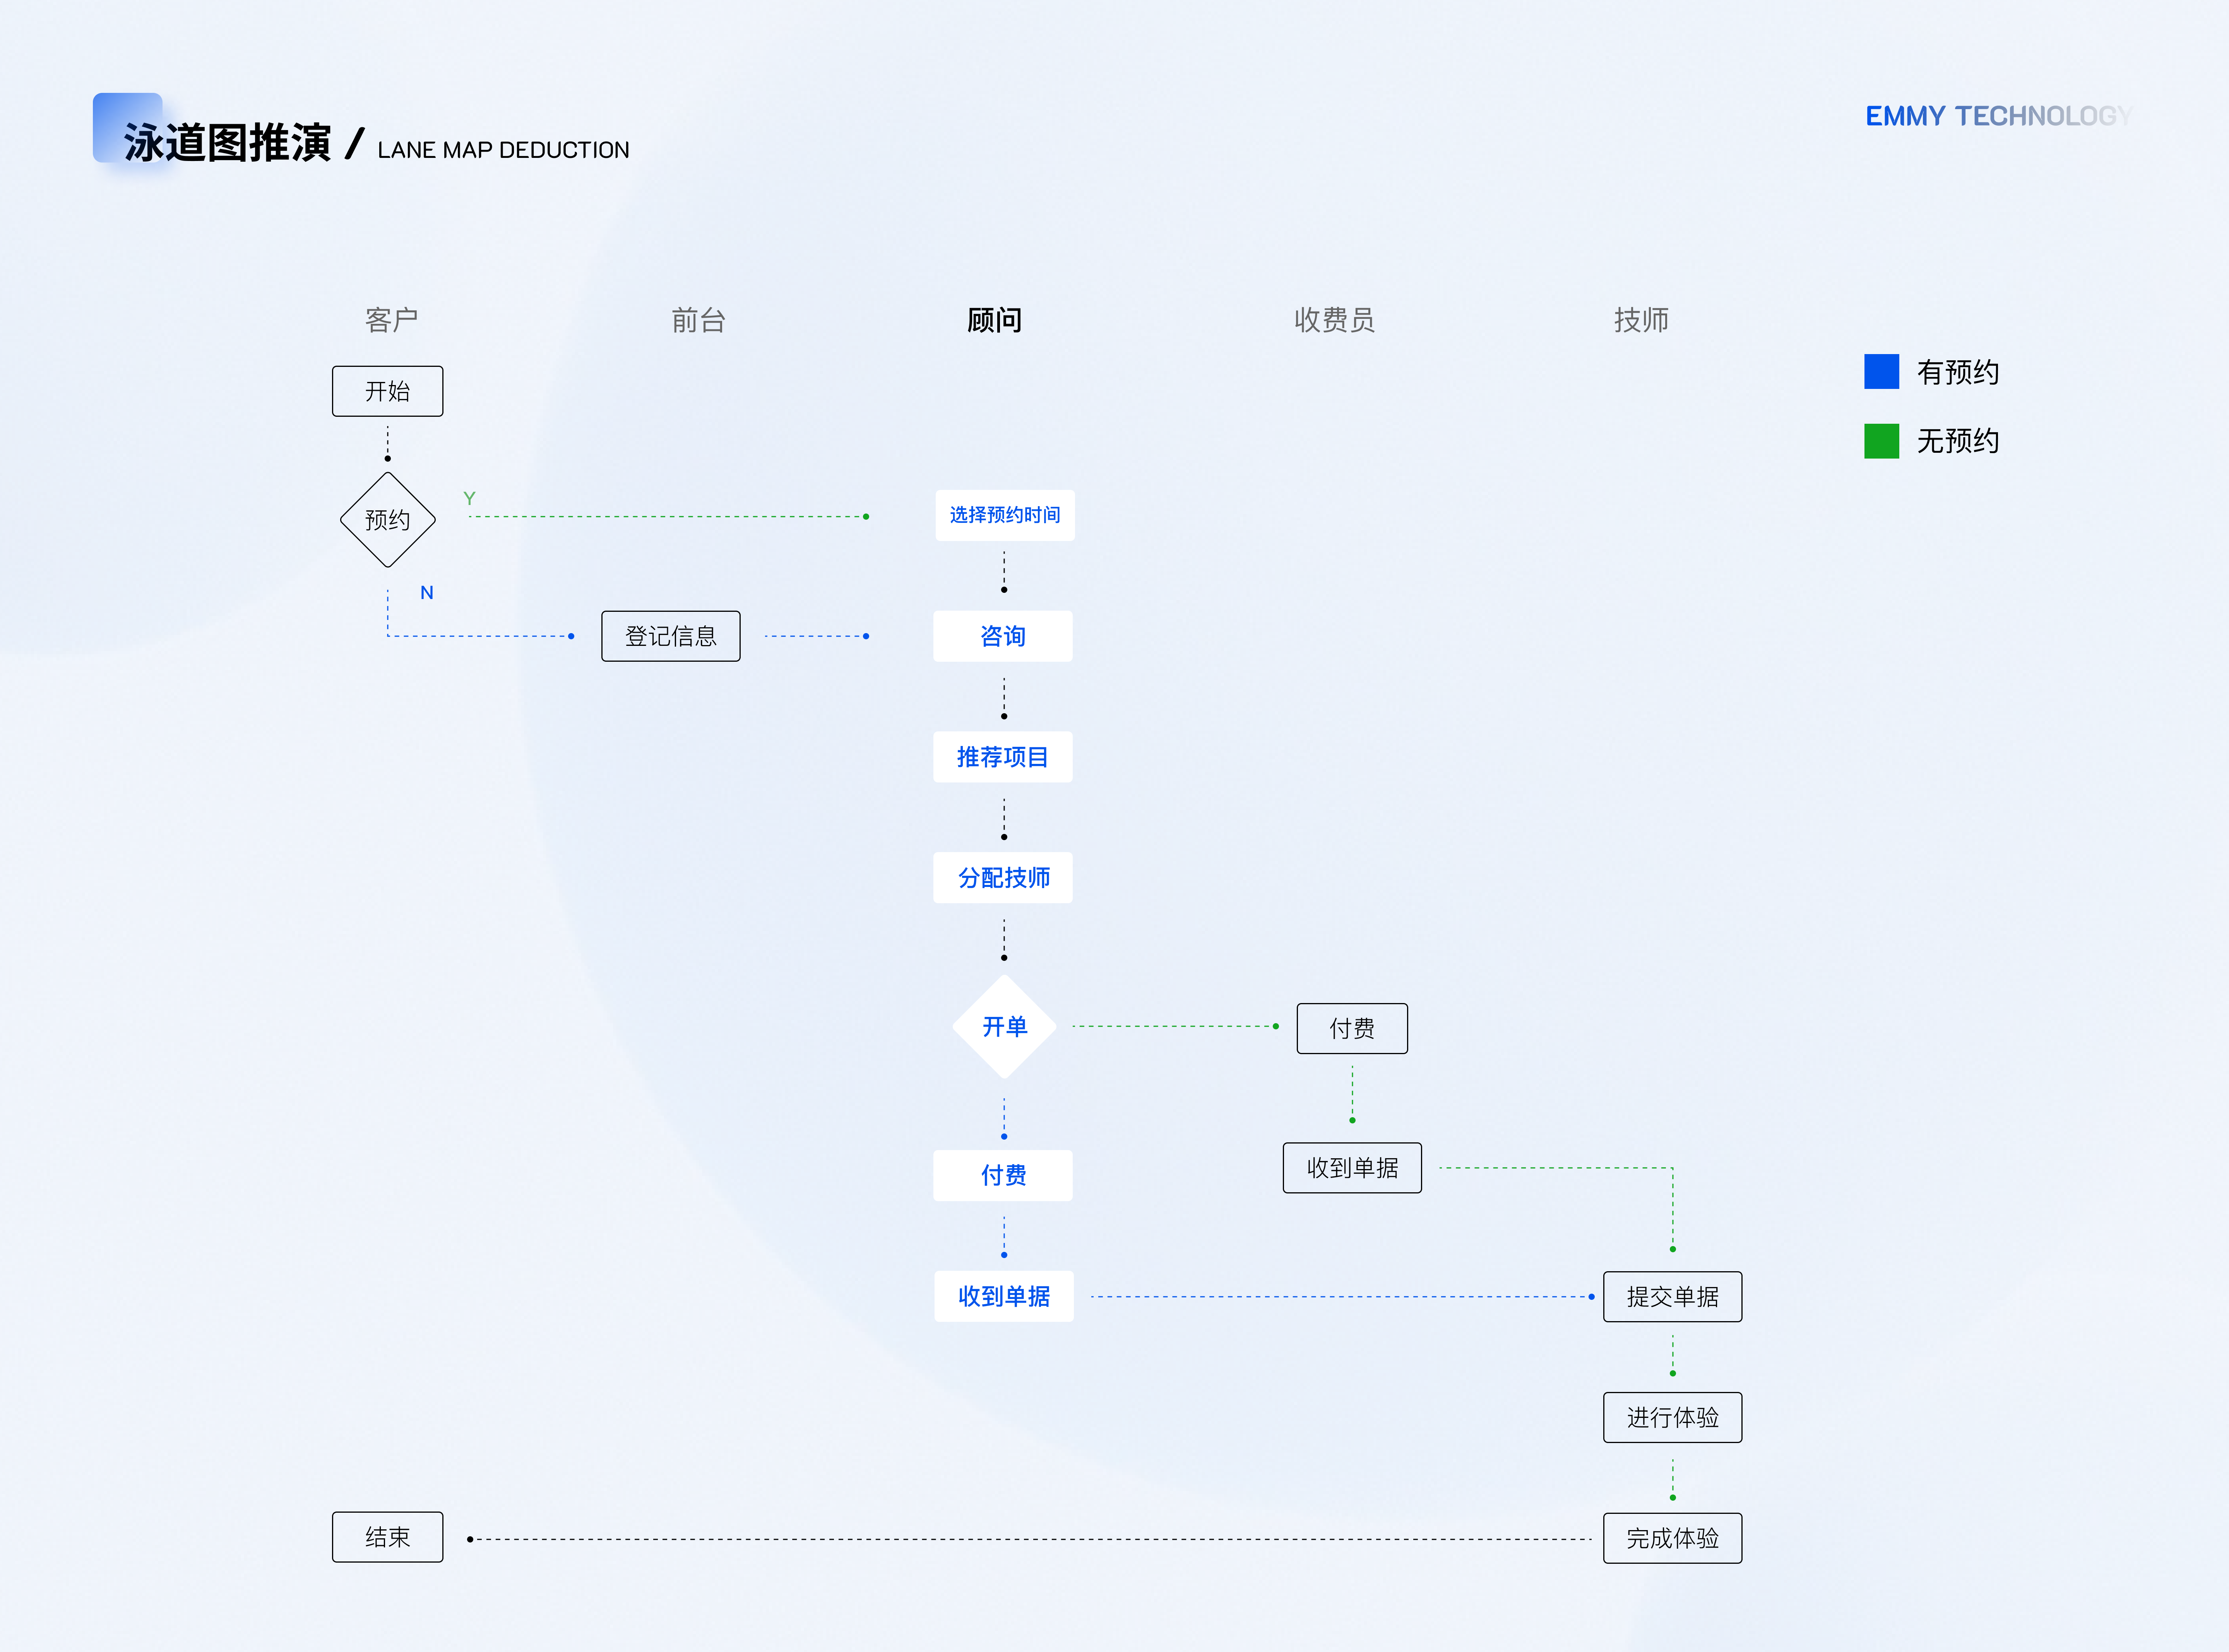Click the 完成体验 box
2229x1652 pixels.
pyautogui.click(x=1673, y=1538)
